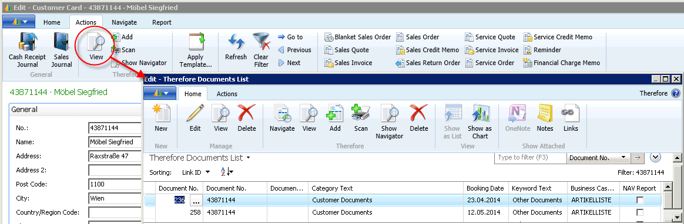Screen dimensions: 684x224
Task: Create a Sales Return Order
Action: (428, 63)
